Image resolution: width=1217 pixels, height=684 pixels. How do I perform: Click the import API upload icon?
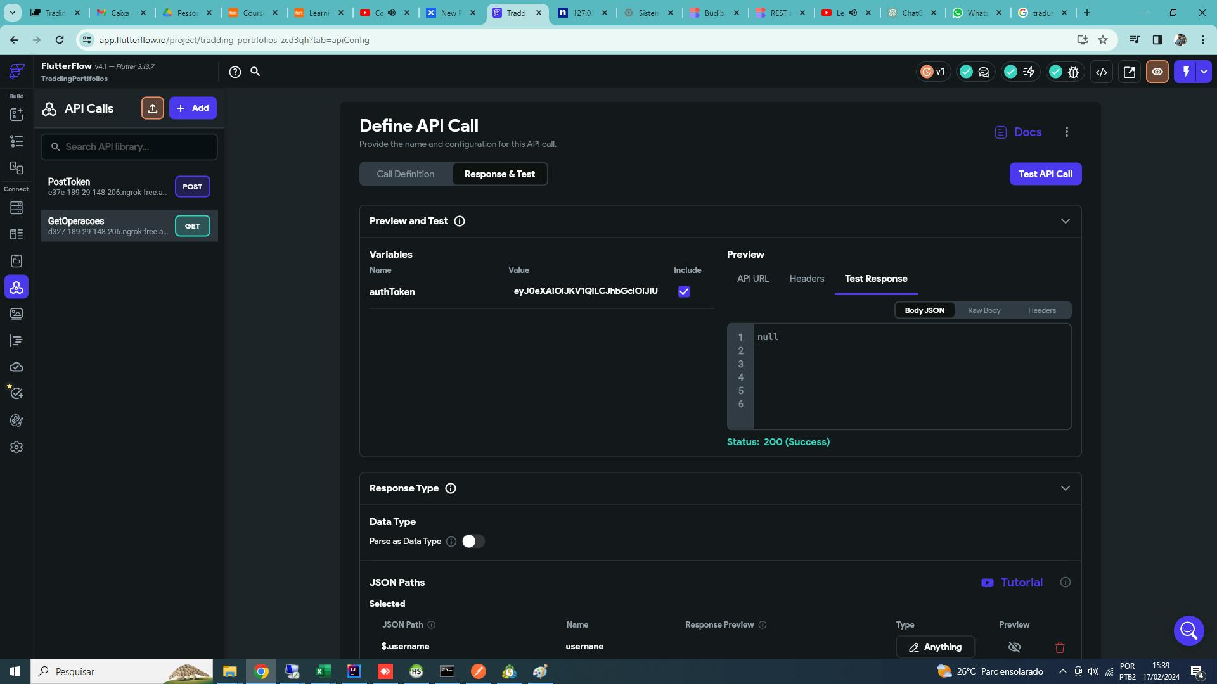(153, 108)
